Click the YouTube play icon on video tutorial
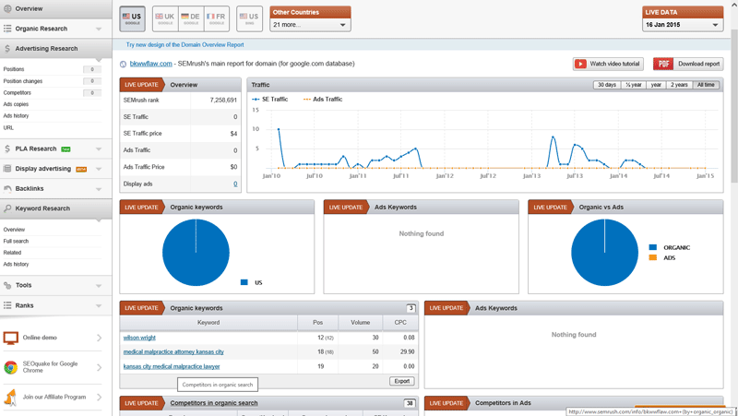Screen dimensions: 738x416 [x=581, y=64]
